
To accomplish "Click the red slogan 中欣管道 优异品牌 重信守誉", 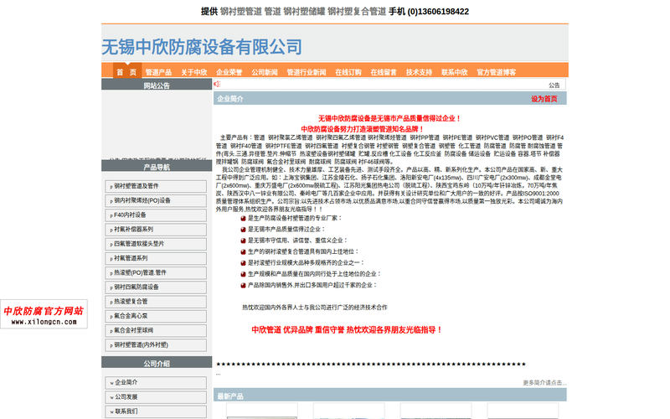I will click(x=347, y=329).
